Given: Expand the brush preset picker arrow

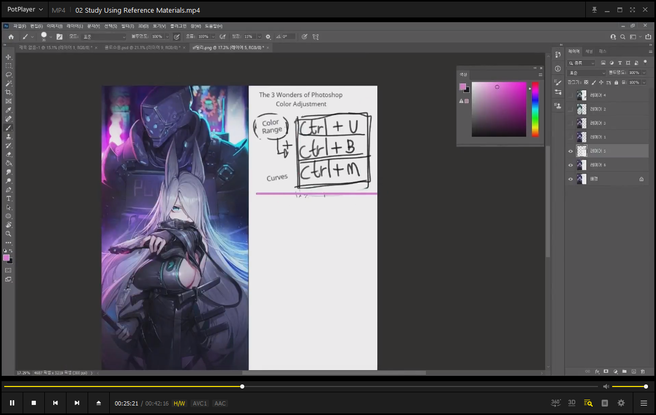Looking at the screenshot, I should 51,36.
